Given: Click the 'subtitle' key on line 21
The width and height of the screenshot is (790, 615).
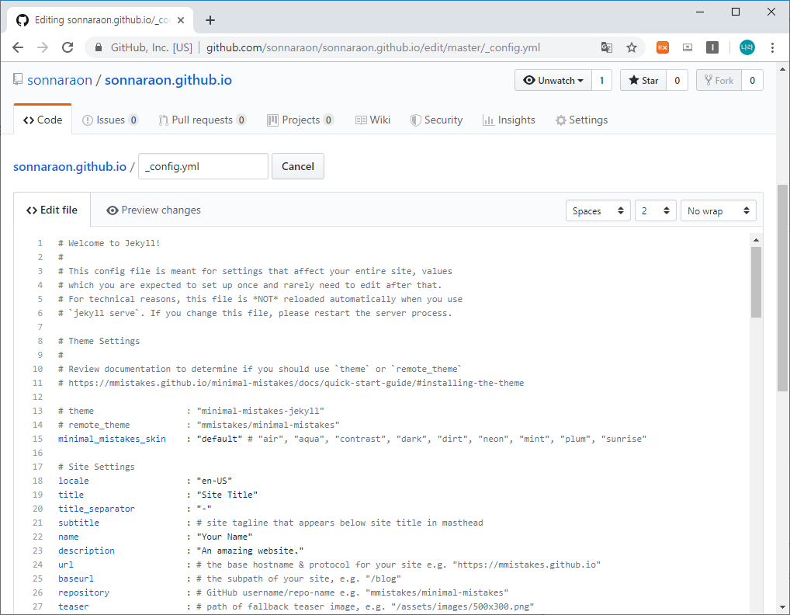Looking at the screenshot, I should [78, 523].
